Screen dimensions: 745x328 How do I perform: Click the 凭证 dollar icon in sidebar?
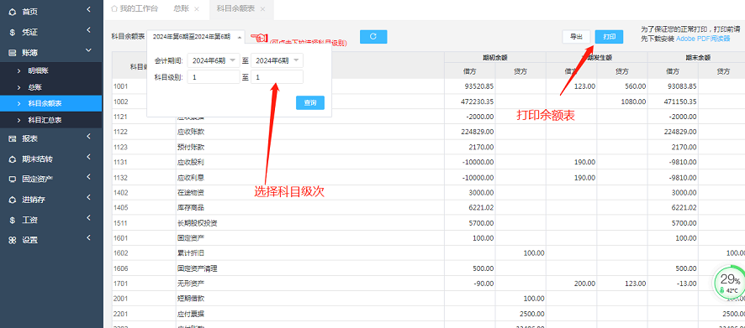13,33
